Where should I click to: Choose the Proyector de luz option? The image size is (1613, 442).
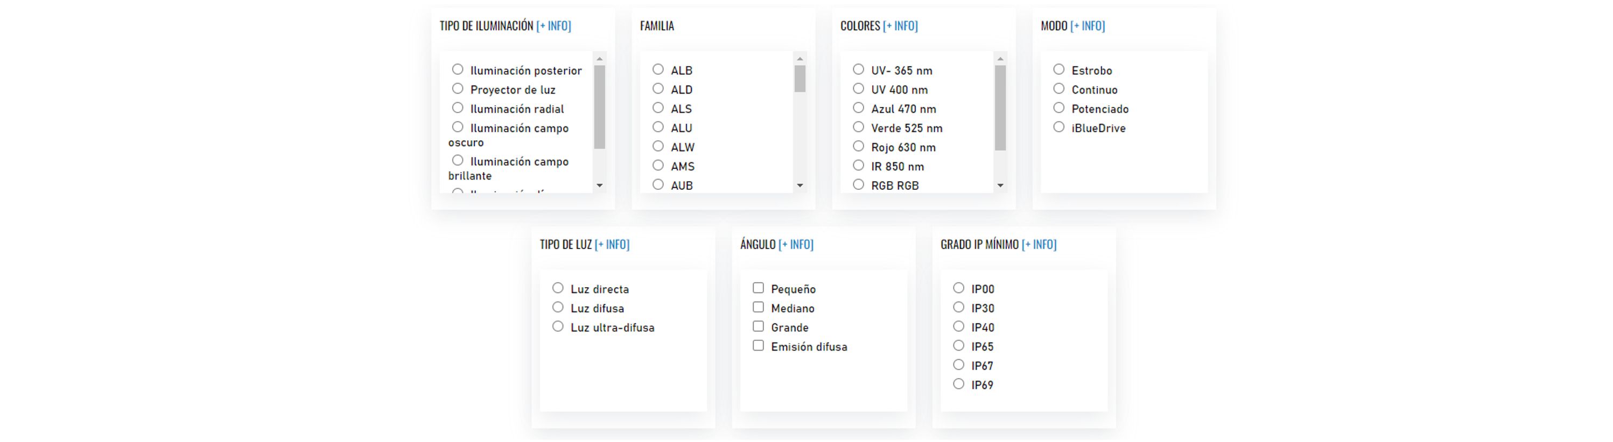pyautogui.click(x=458, y=89)
